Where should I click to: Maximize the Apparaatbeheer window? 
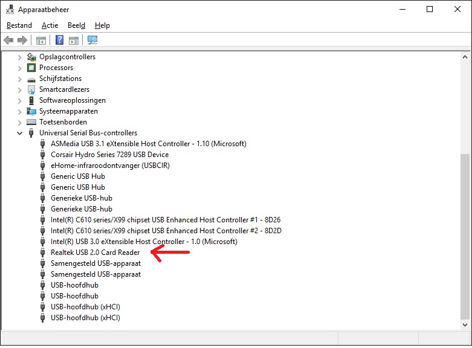click(430, 9)
